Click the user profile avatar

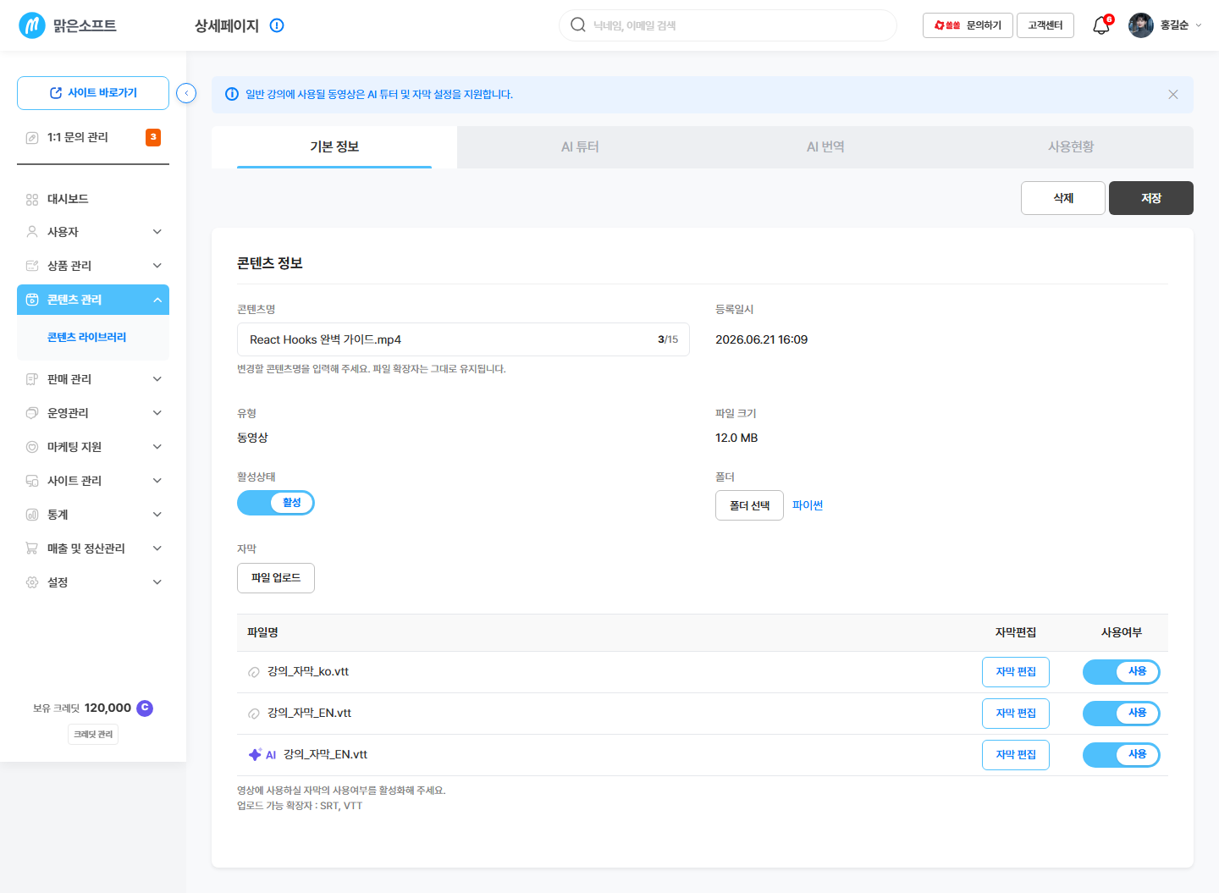coord(1141,25)
